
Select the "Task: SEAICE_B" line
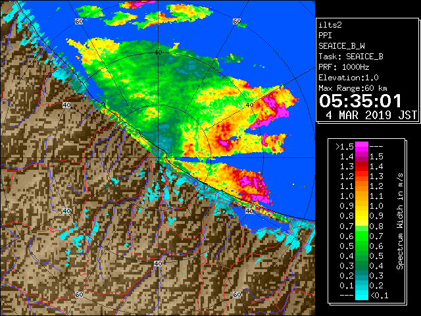pos(351,57)
